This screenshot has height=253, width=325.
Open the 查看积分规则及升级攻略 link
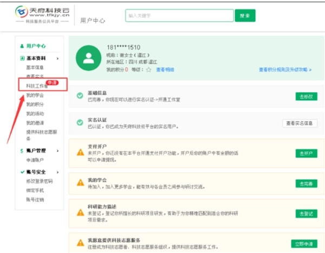point(285,70)
